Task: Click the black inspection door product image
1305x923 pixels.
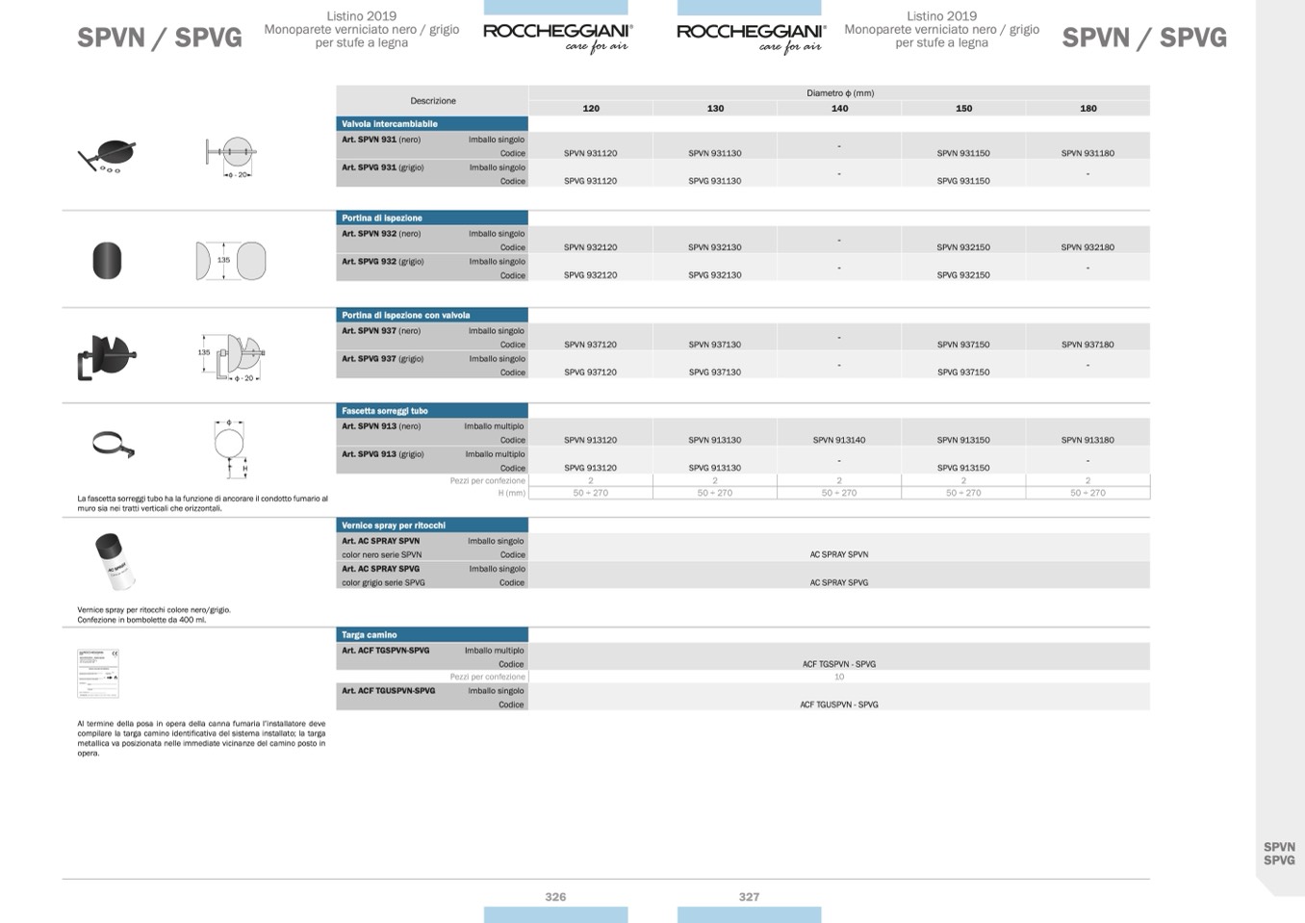Action: [x=107, y=261]
